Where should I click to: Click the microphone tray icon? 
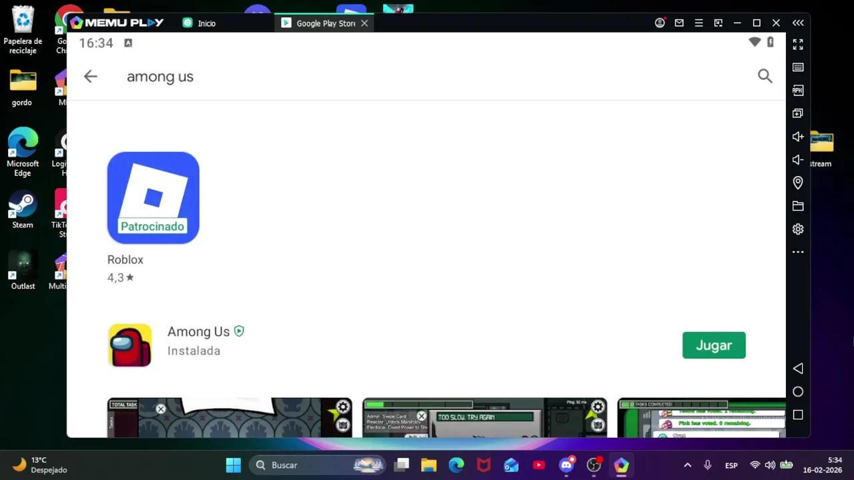tap(708, 465)
